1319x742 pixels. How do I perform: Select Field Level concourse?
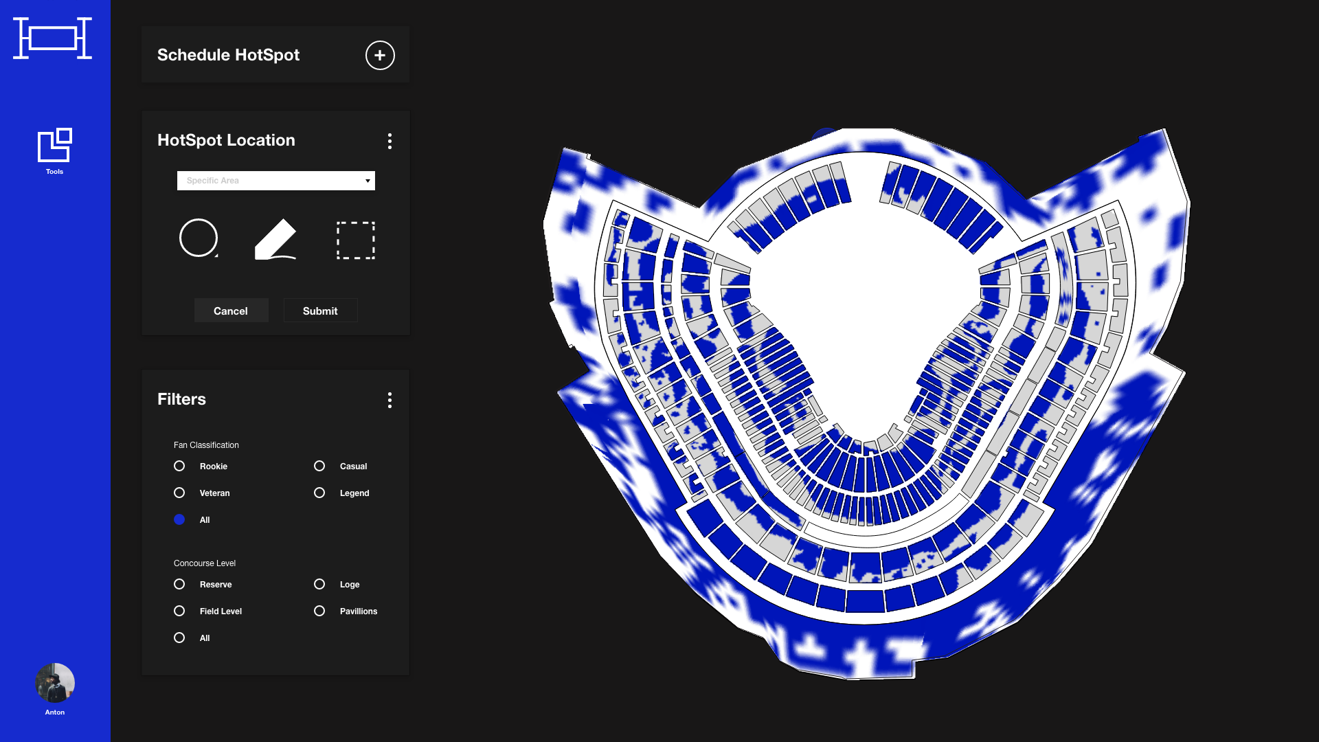coord(179,611)
